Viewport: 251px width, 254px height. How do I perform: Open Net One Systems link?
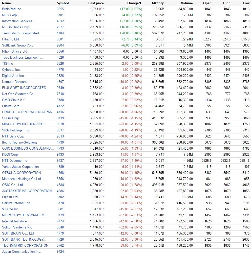[19, 94]
